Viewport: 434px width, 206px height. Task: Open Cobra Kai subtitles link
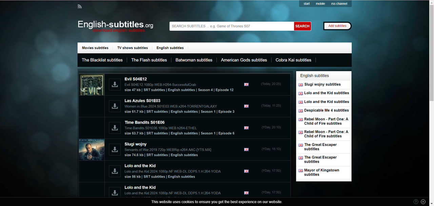293,60
